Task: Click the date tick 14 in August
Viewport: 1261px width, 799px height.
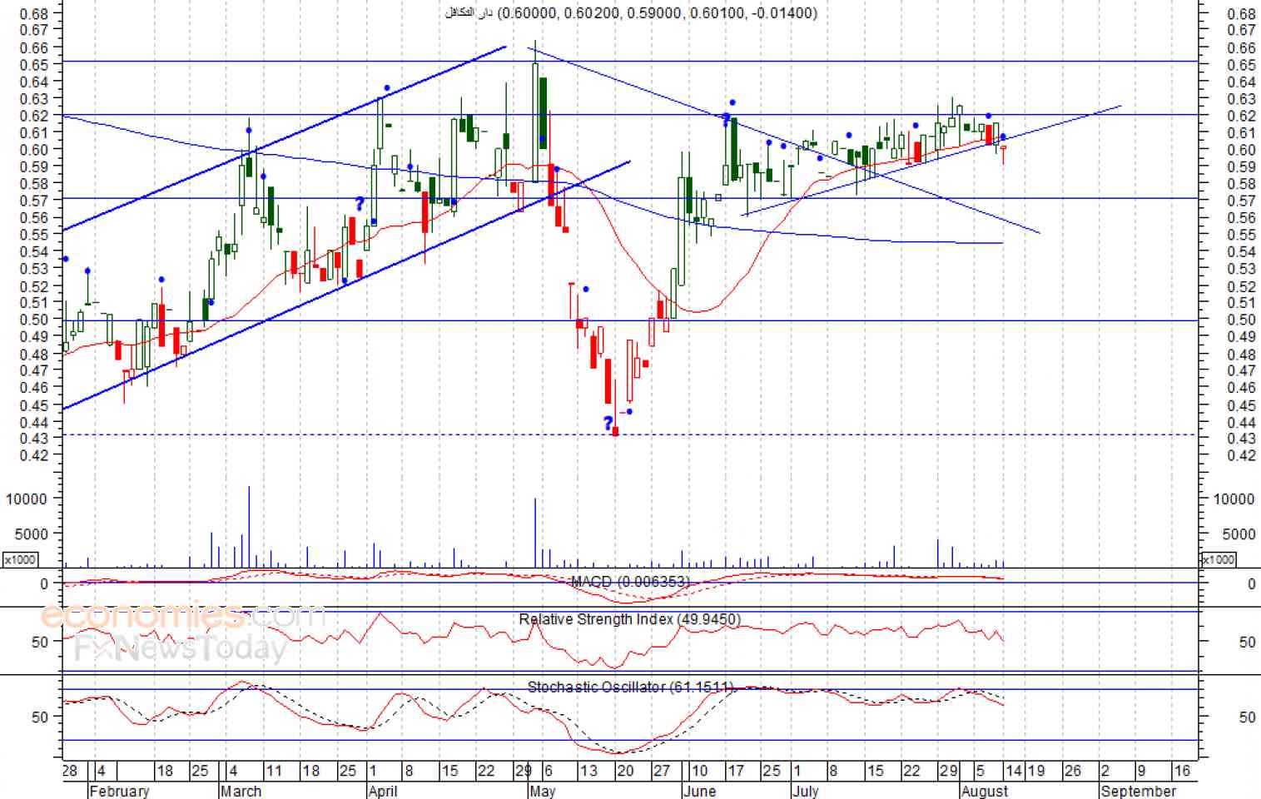Action: pos(1013,771)
